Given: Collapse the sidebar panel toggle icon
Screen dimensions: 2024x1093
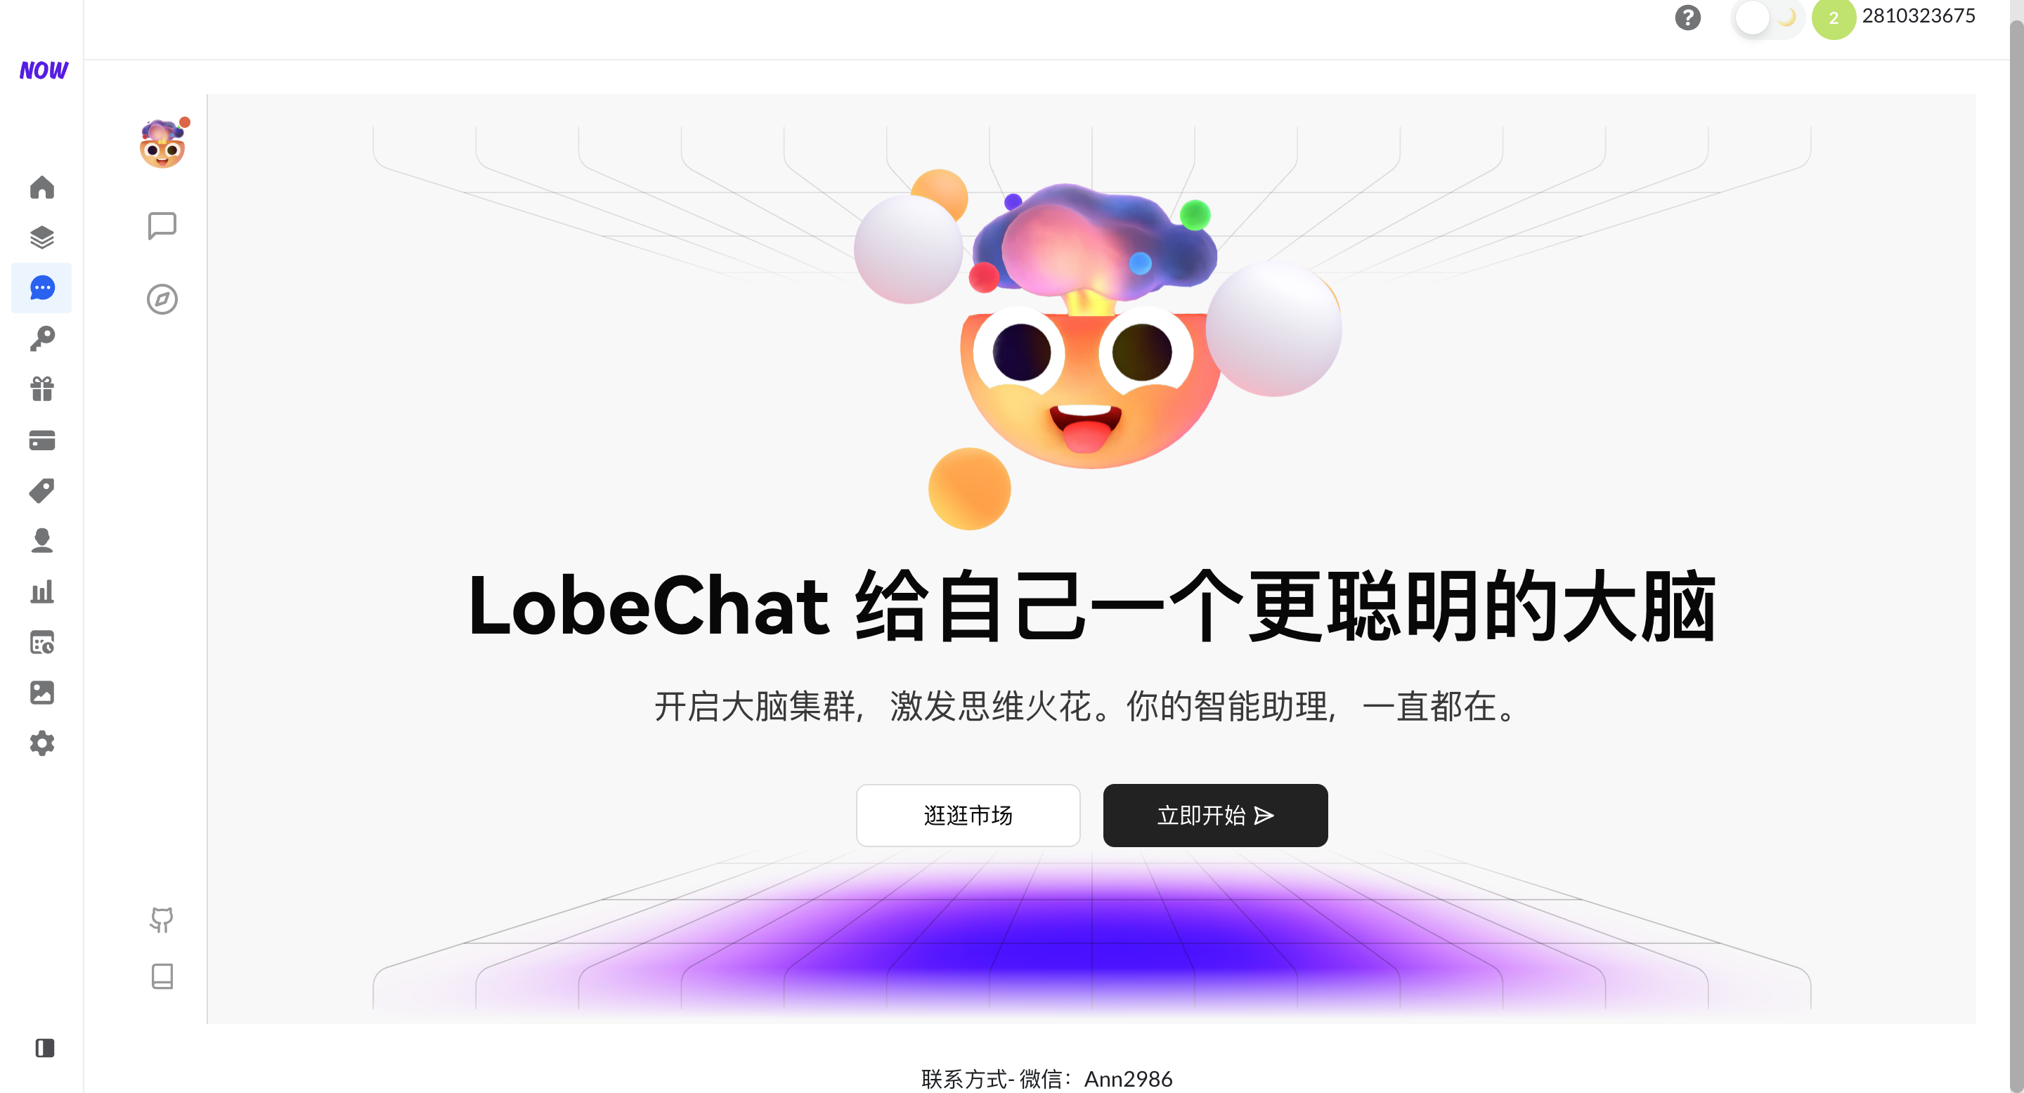Looking at the screenshot, I should coord(45,1048).
